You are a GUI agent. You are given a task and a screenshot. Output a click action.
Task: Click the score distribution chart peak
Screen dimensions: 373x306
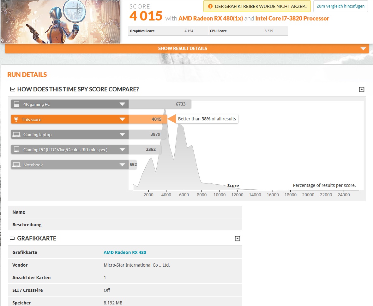click(x=165, y=110)
